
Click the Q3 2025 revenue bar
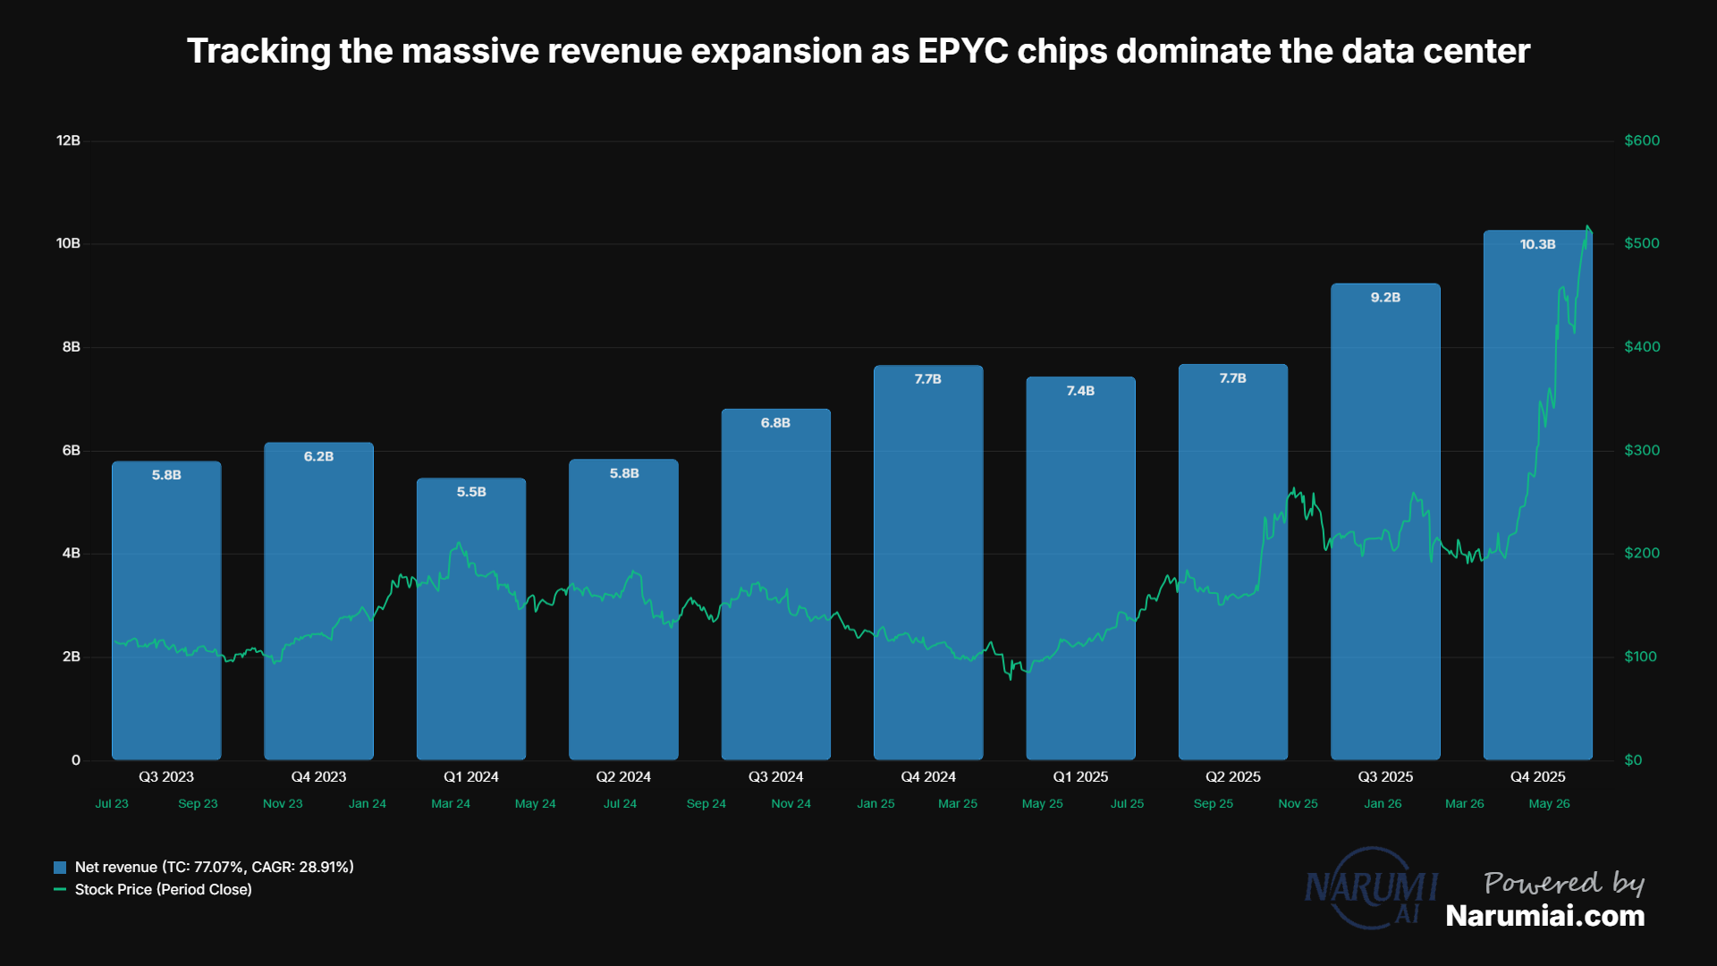click(x=1386, y=522)
